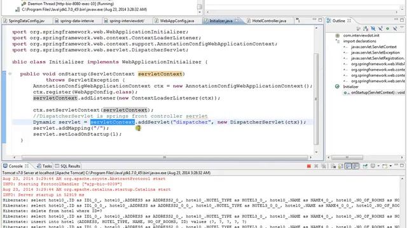
Task: Click Debug view scroll-down arrow
Action: click(200, 12)
